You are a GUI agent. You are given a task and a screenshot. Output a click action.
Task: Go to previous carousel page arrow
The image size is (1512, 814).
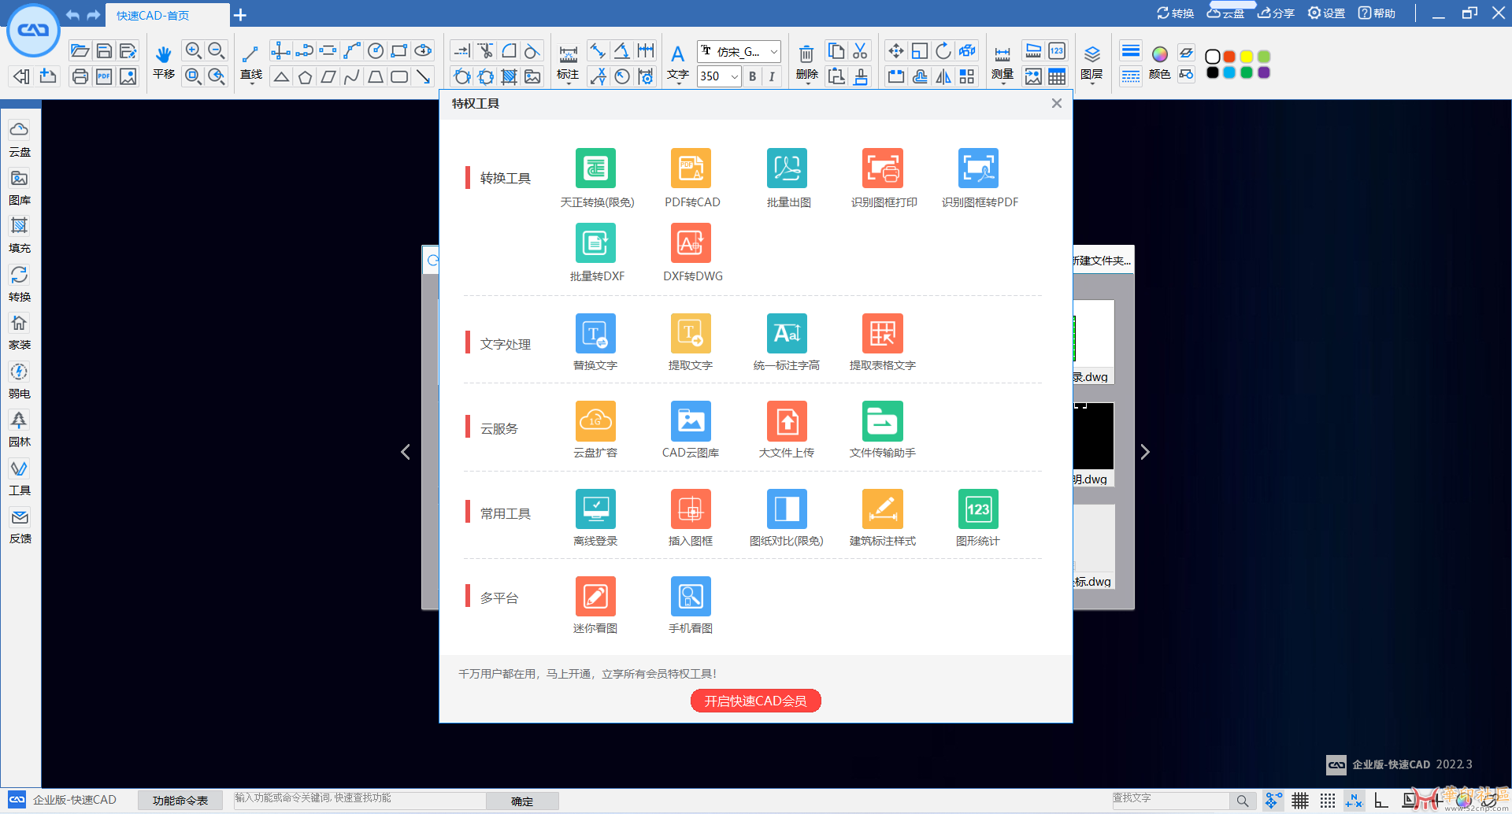pos(406,452)
